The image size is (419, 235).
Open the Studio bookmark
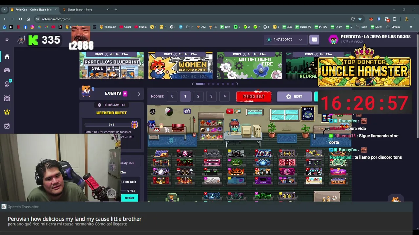pyautogui.click(x=140, y=27)
